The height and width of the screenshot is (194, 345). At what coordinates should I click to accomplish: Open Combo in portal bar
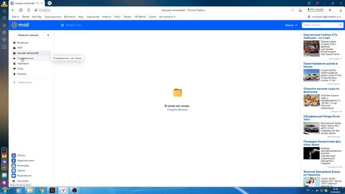click(x=152, y=17)
